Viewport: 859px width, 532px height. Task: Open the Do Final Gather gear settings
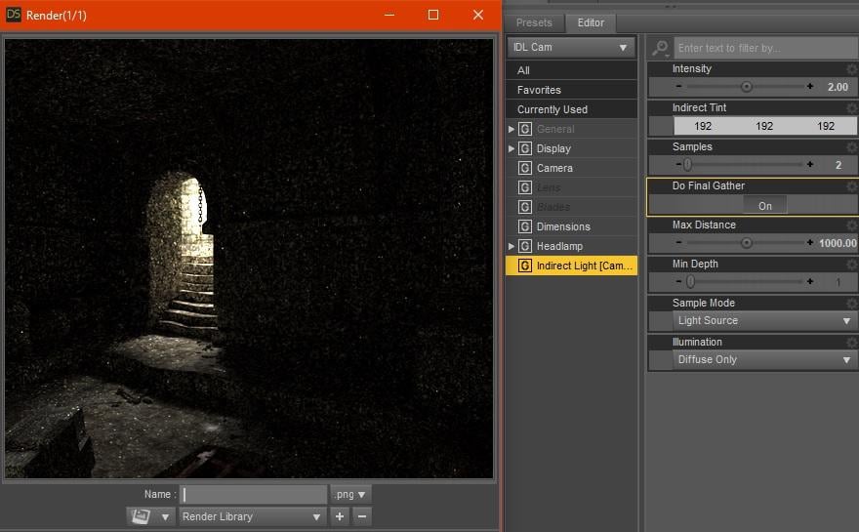pyautogui.click(x=852, y=186)
